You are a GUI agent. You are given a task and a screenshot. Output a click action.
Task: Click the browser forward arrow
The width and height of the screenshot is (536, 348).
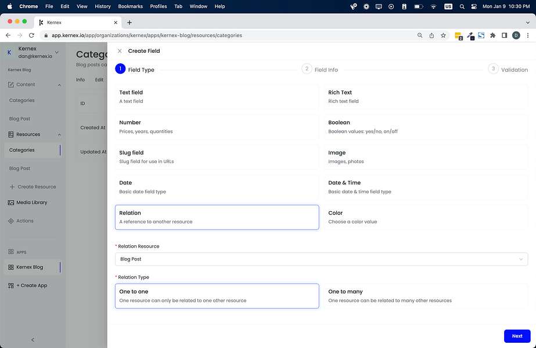[x=20, y=35]
